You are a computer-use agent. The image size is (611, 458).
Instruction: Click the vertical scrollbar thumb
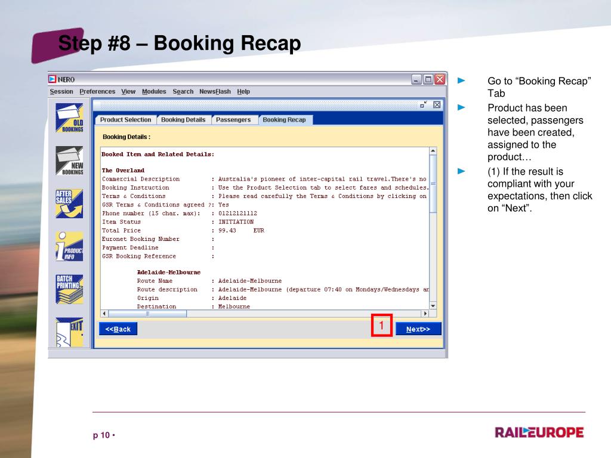pos(433,184)
